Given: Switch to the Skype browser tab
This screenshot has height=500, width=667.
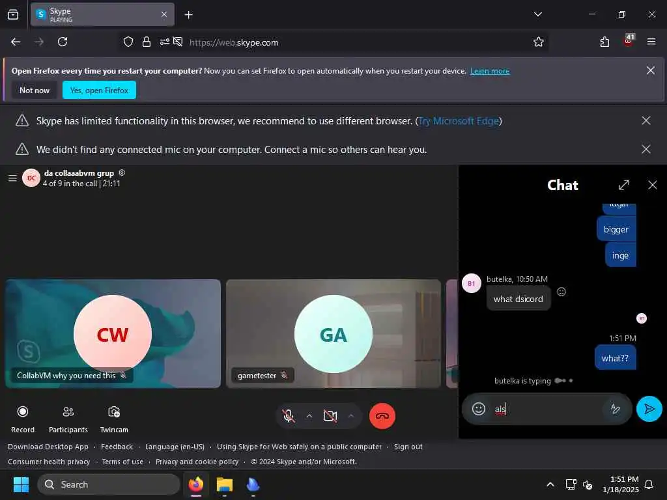Looking at the screenshot, I should point(102,15).
